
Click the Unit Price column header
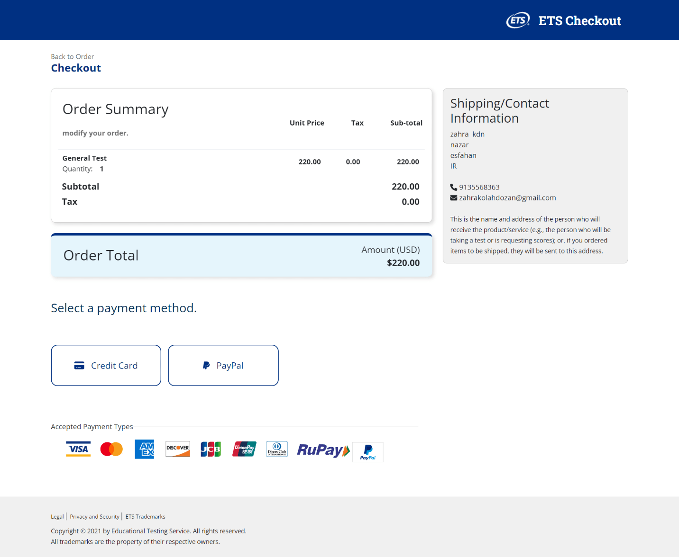307,123
